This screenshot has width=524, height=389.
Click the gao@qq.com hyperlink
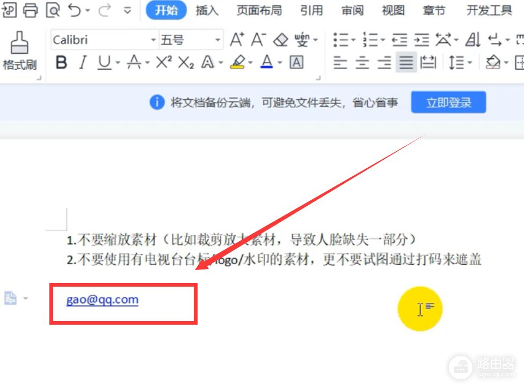(102, 300)
